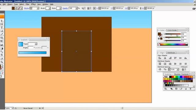Screen dimensions: 196x110
Task: Switch to the Color Guide tab
Action: pos(172,30)
